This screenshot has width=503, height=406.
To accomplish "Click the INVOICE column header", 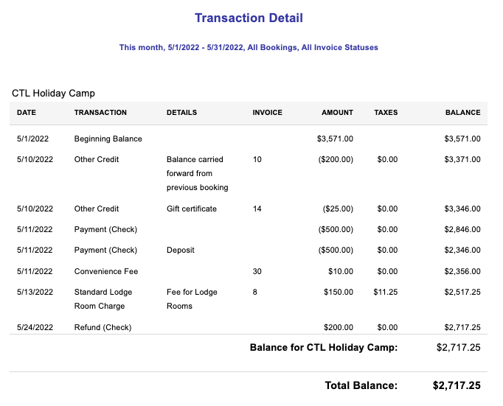I will 267,113.
